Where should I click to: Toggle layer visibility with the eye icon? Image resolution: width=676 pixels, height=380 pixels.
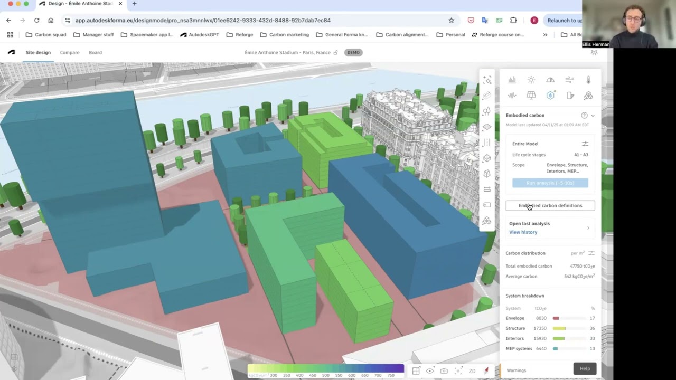[x=430, y=371]
